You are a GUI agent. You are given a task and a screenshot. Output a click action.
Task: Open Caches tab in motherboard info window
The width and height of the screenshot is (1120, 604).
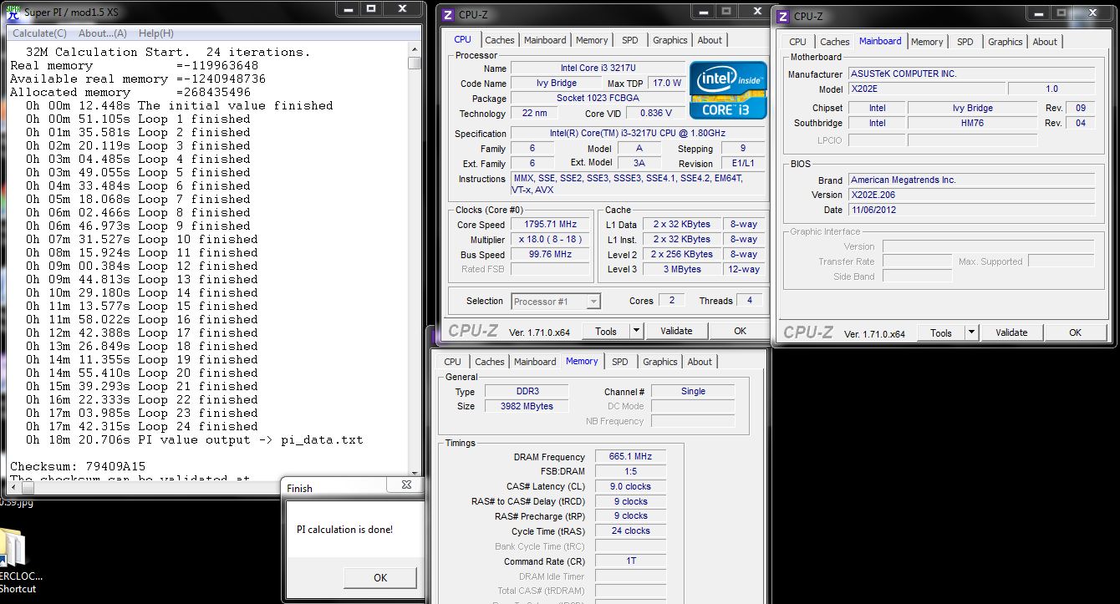click(x=835, y=42)
